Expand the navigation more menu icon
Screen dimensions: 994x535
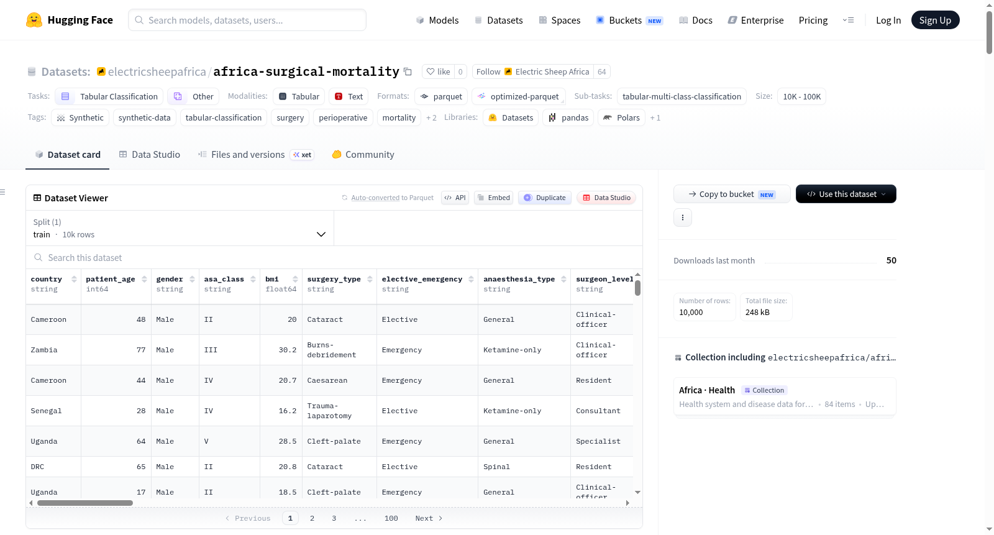tap(848, 20)
